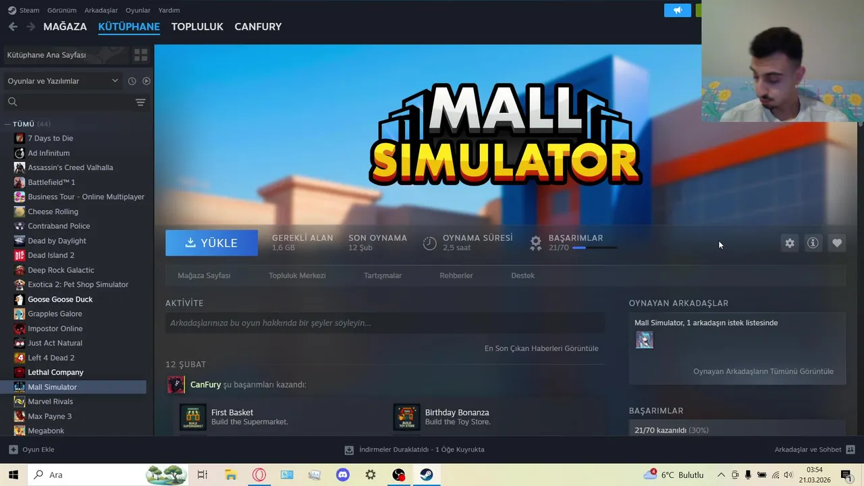
Task: View latest news via En Son Çıkan Haberleri
Action: (541, 348)
